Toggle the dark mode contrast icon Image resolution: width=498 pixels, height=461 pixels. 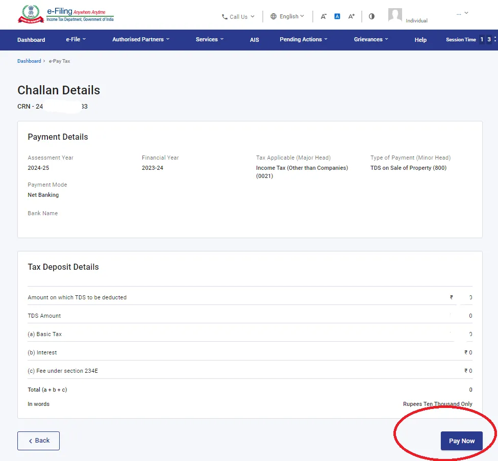tap(371, 16)
